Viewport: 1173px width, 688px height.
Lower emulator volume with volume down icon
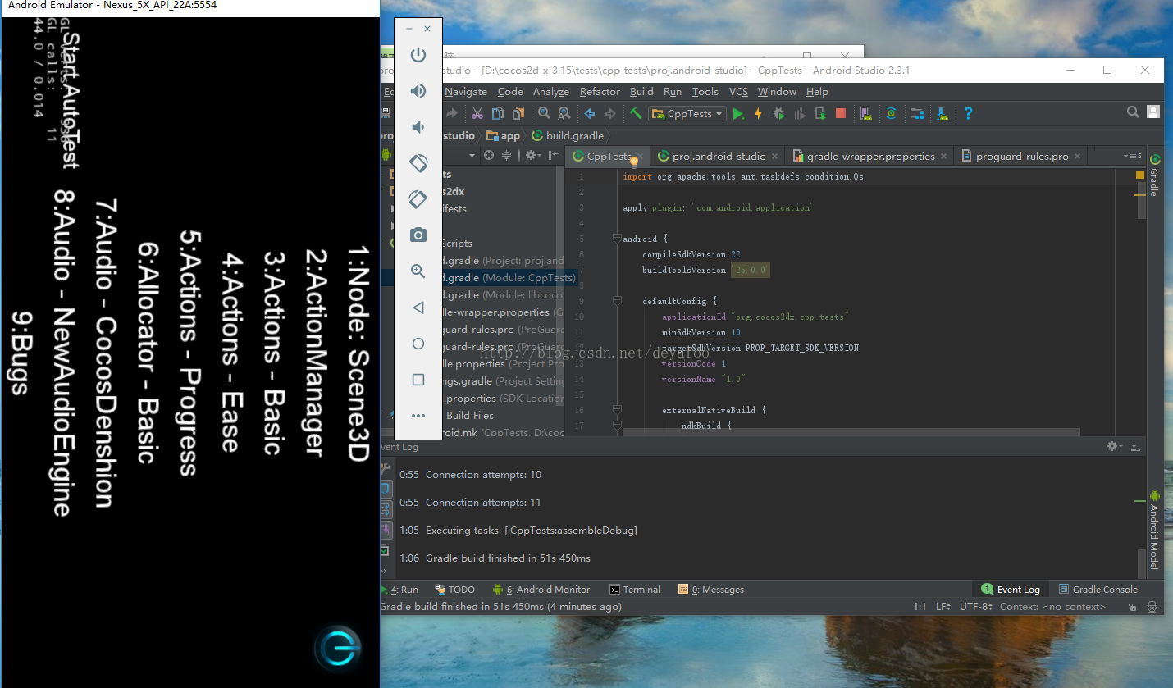(418, 127)
